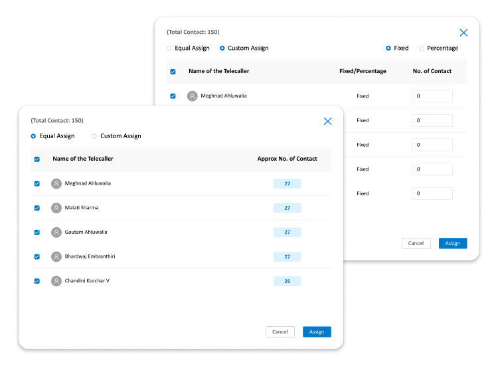Uncheck Malati Sharma's checkbox
Viewport: 498px width, 366px height.
coord(37,208)
